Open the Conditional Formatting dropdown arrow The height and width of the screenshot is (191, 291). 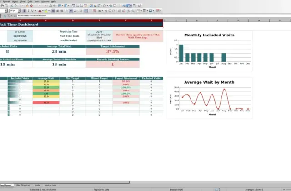point(161,11)
